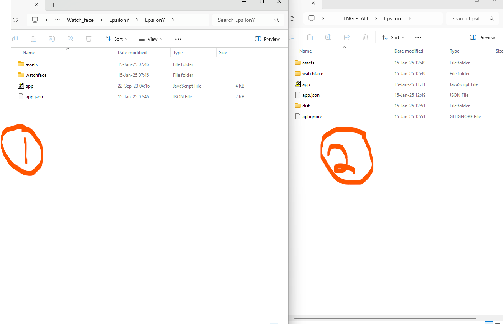The image size is (503, 324).
Task: Expand the chevron after Watch_face in the address bar
Action: (x=102, y=20)
